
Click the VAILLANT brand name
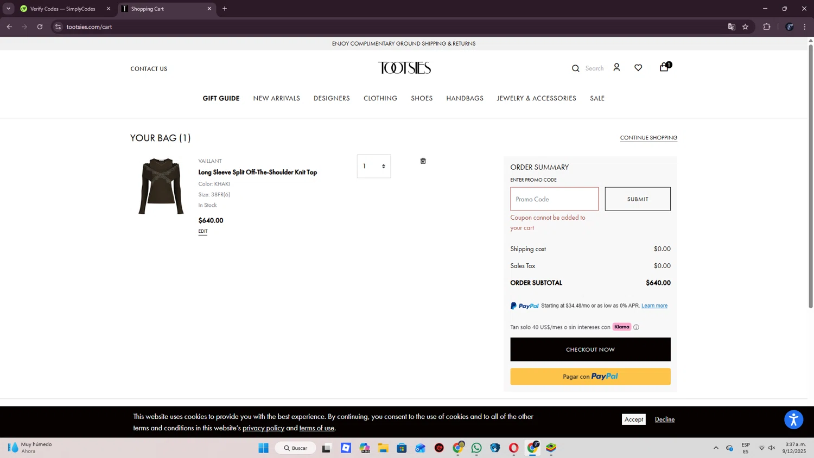coord(210,161)
